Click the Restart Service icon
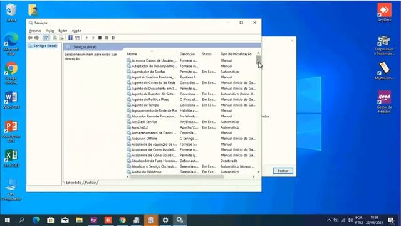The height and width of the screenshot is (226, 401). pyautogui.click(x=113, y=38)
